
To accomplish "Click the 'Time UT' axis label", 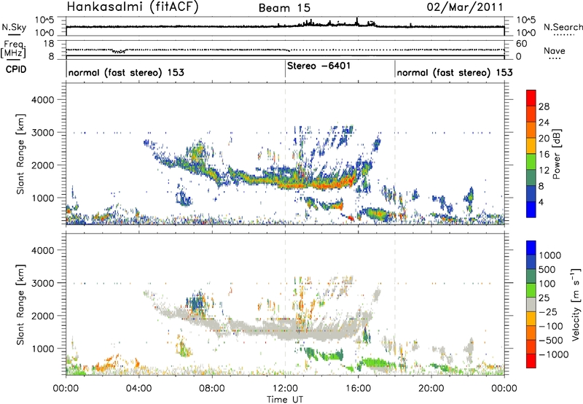I will point(285,400).
